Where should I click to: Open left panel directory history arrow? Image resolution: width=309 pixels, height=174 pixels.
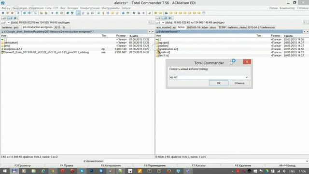click(153, 31)
